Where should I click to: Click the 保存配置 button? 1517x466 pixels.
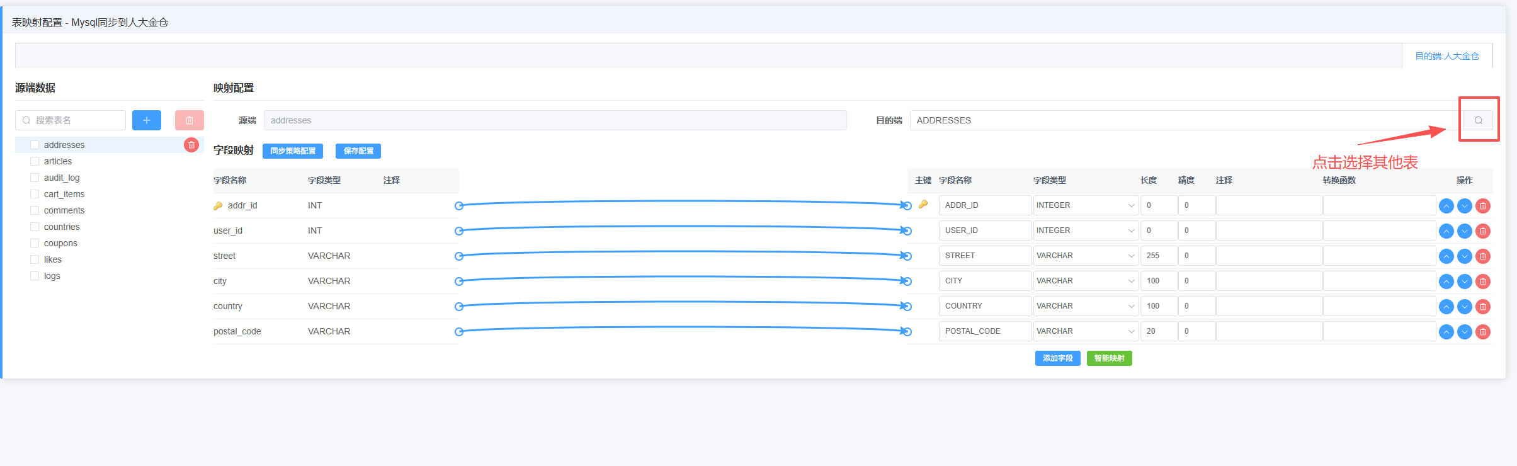tap(358, 151)
